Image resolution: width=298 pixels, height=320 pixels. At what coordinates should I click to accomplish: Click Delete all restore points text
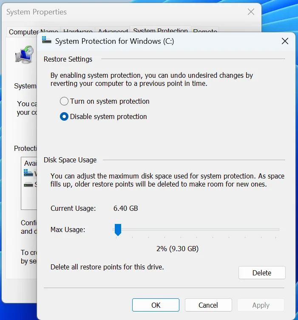[x=107, y=267]
